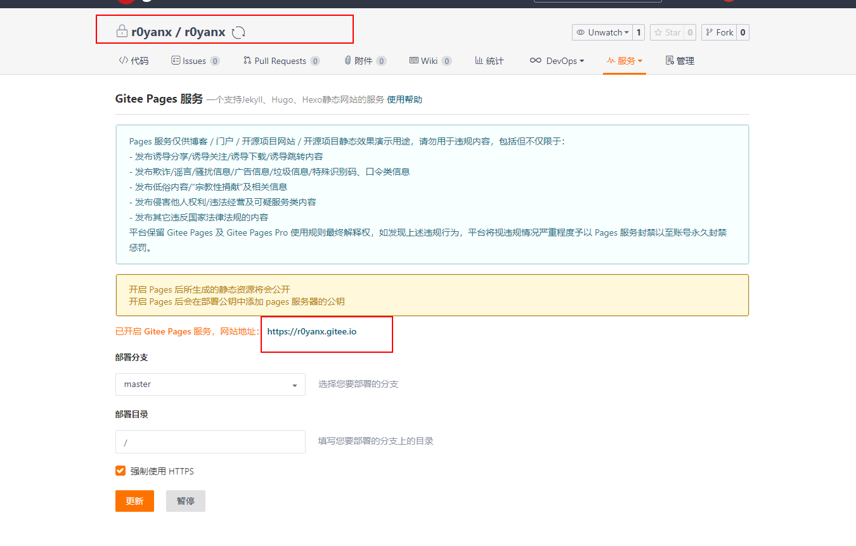Open the 使用帮助 help link

405,99
